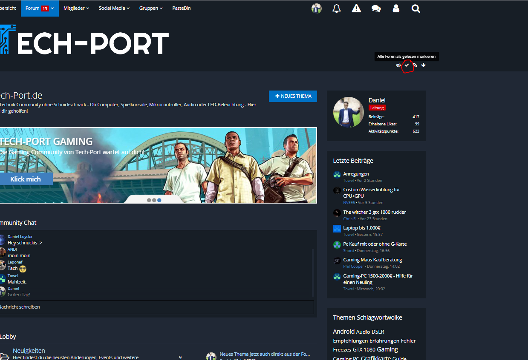
Task: Toggle hidden forums with crossed-eye icon
Action: point(398,65)
